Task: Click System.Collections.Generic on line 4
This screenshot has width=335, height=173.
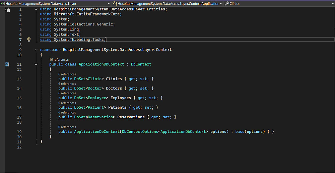Action: pos(83,24)
